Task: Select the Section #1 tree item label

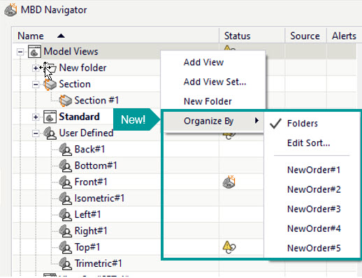Action: click(96, 101)
